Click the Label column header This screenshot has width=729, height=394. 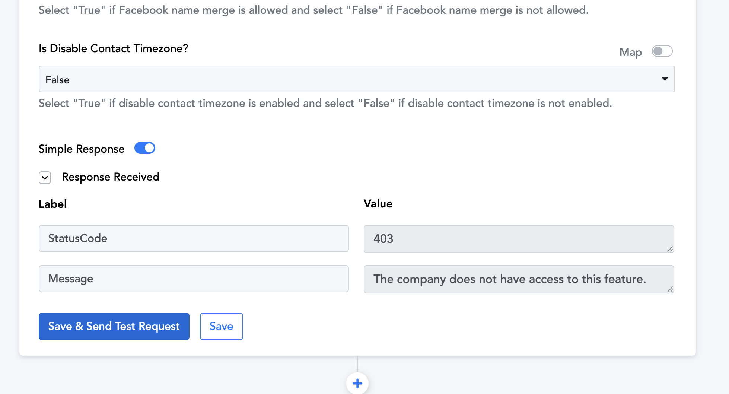point(53,204)
